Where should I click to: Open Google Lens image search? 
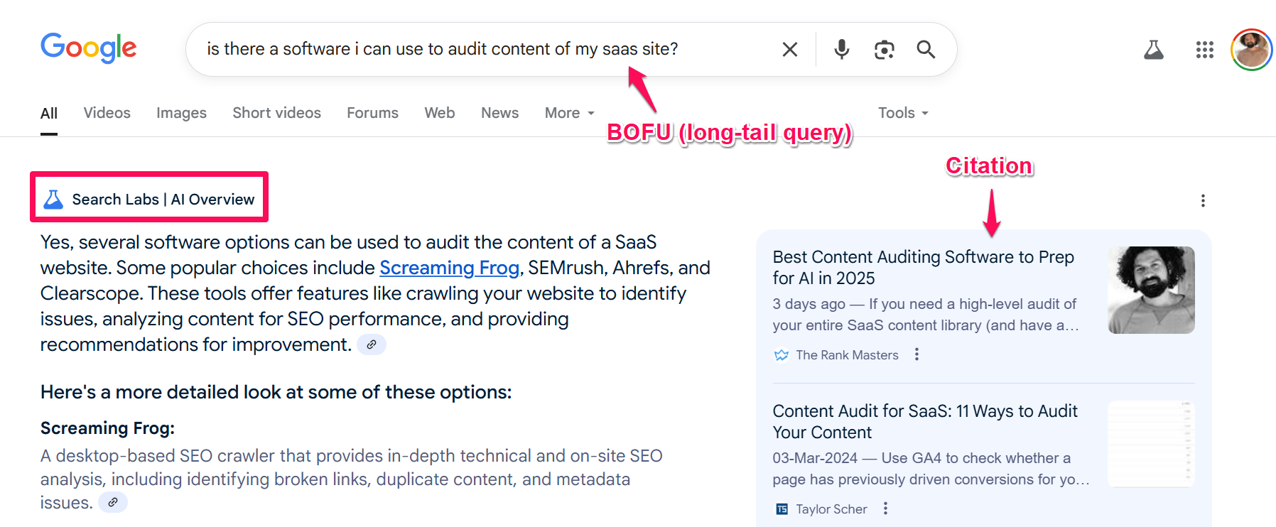point(884,49)
